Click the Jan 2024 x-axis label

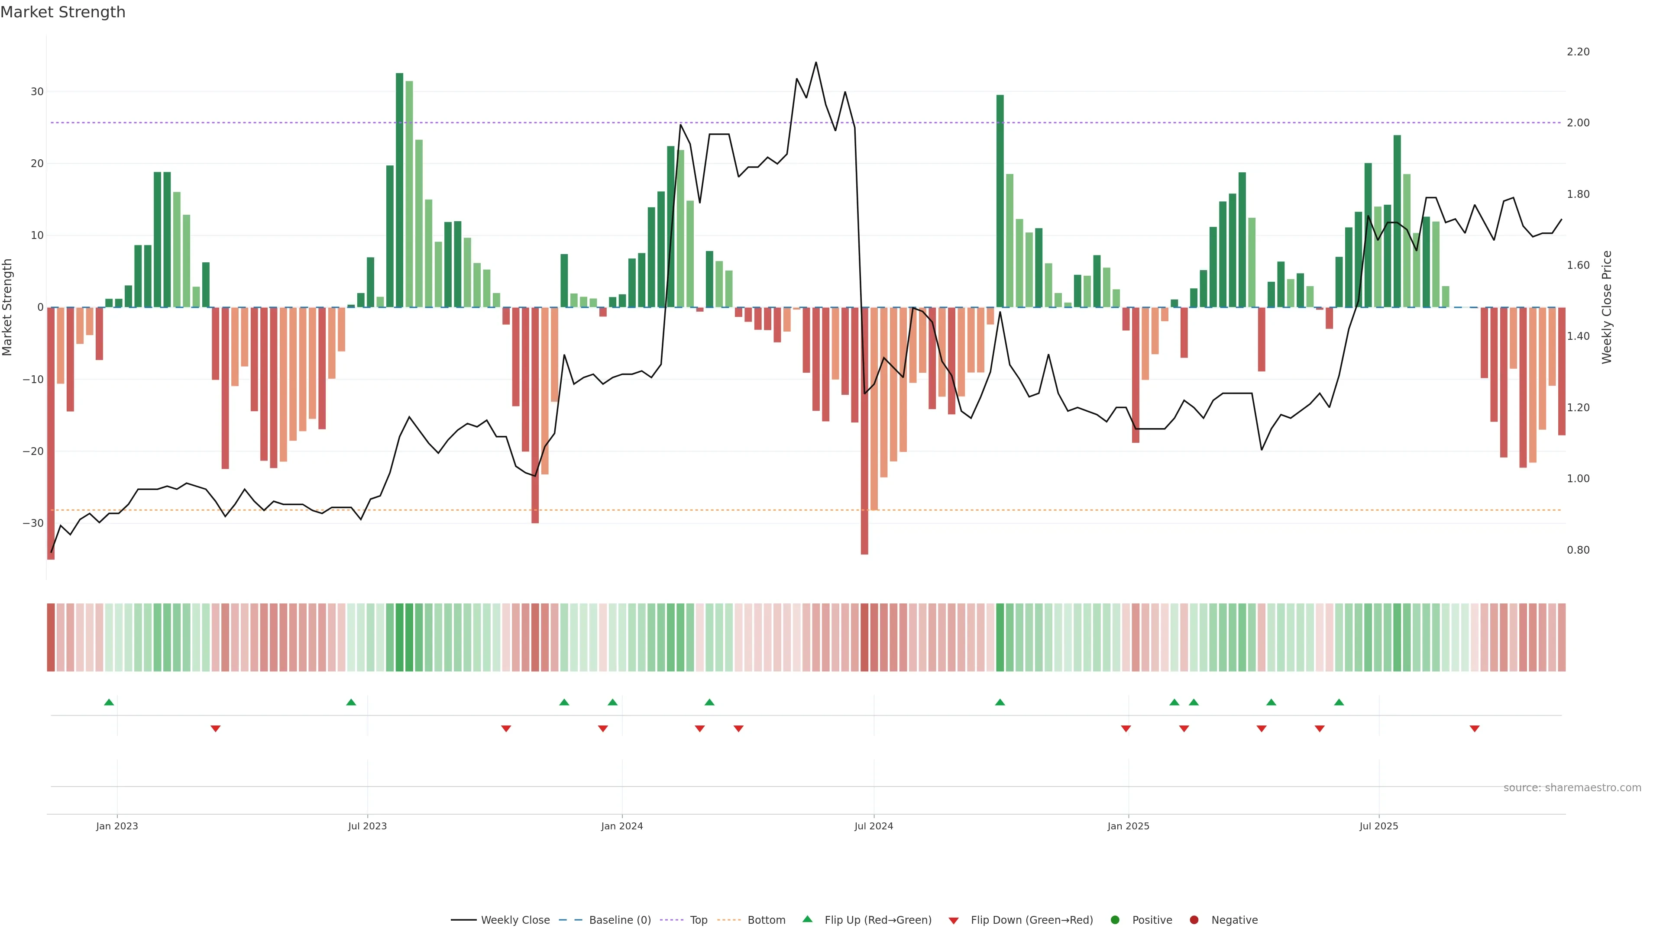(x=622, y=826)
